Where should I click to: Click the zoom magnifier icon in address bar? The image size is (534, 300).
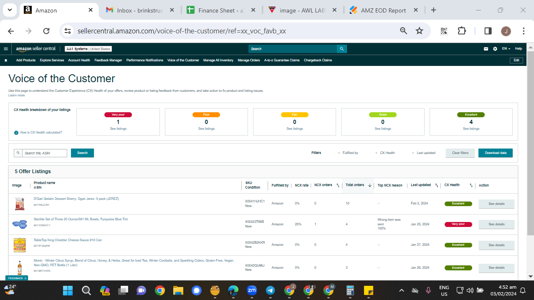(x=403, y=31)
